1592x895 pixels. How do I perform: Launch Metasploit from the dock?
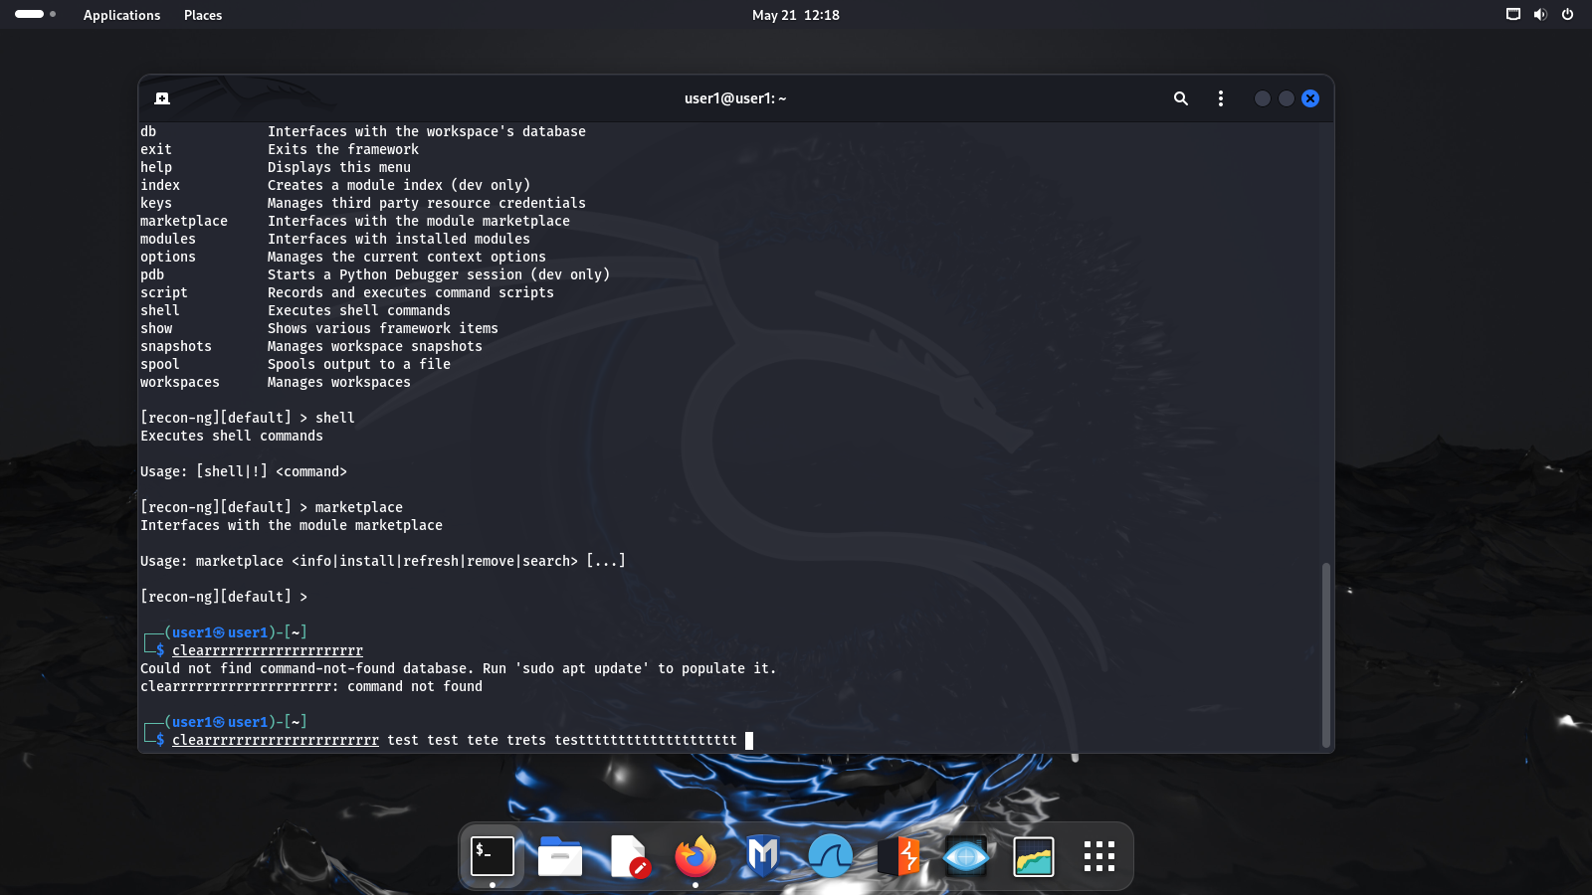763,856
